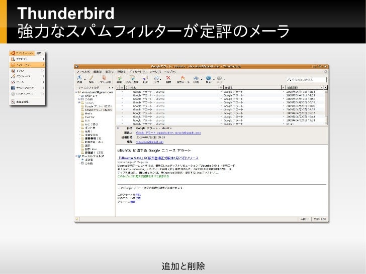Click the Forward (転送) toolbar icon
Viewport: 366px width, 274px height.
click(145, 78)
